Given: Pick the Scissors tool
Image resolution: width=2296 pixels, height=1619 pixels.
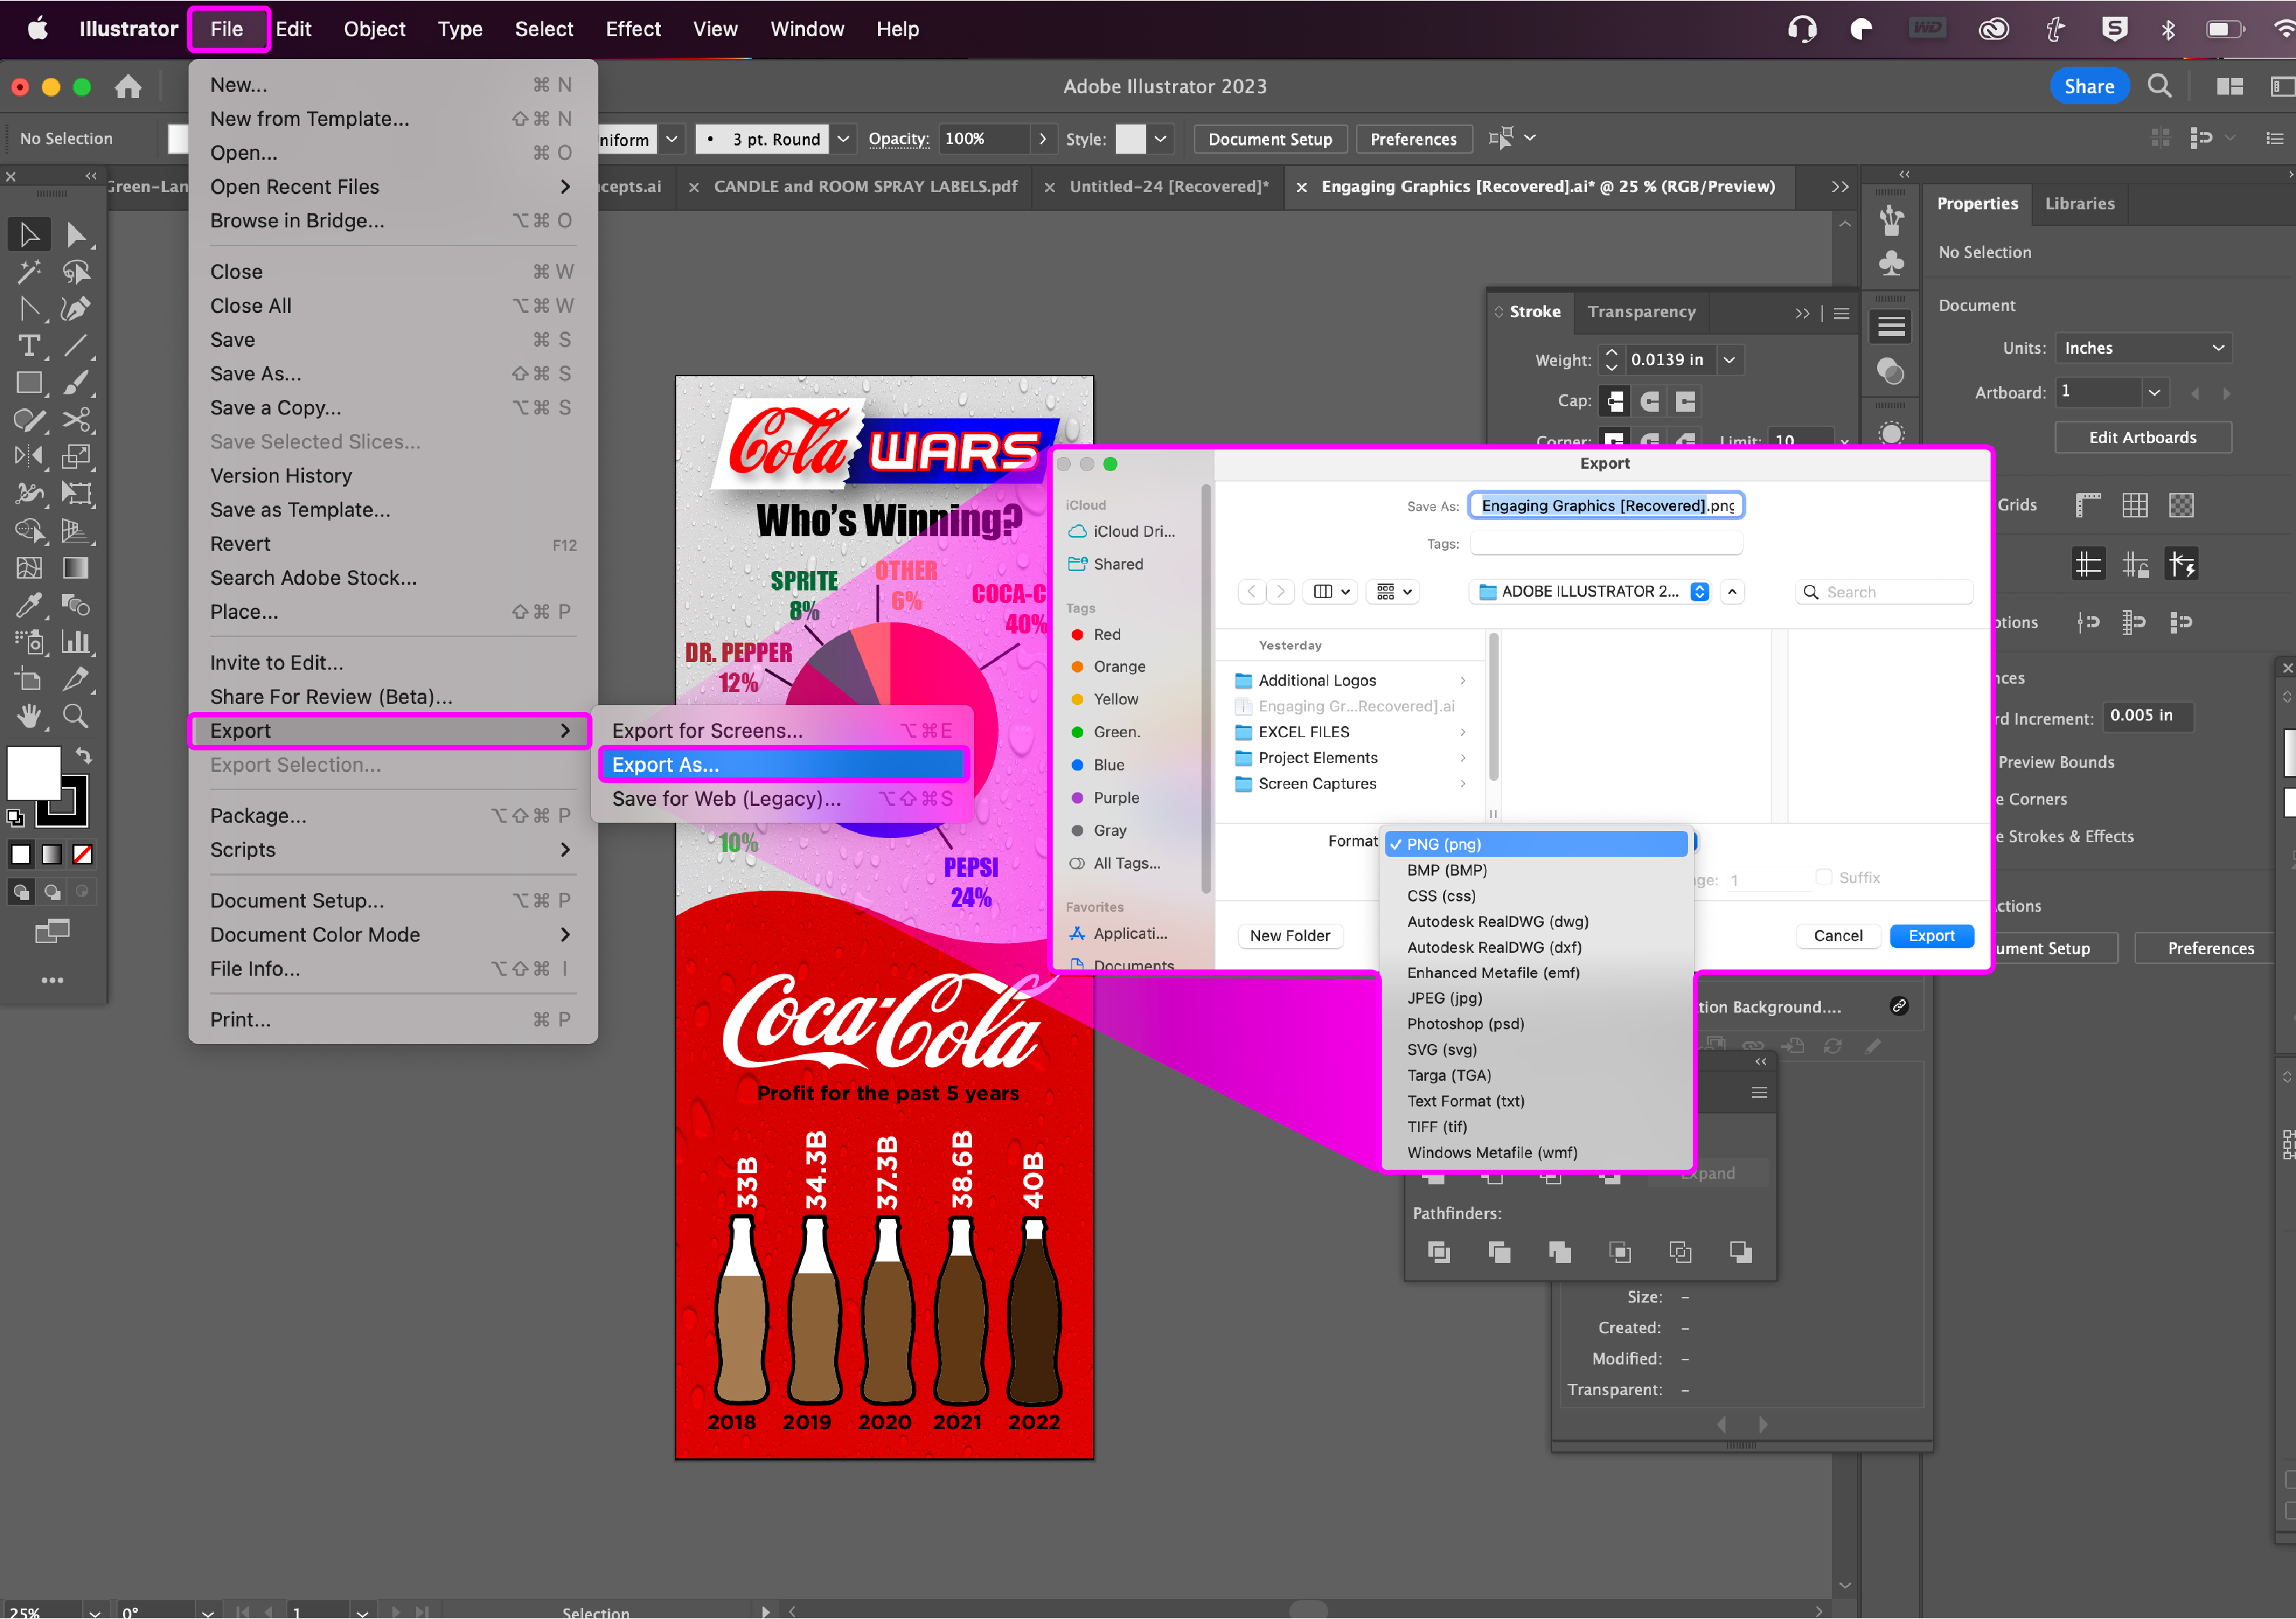Looking at the screenshot, I should pyautogui.click(x=76, y=420).
